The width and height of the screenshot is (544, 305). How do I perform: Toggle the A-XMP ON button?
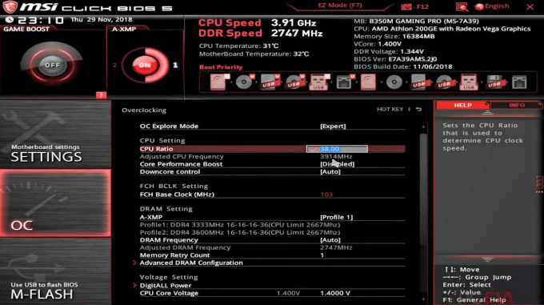pos(145,65)
